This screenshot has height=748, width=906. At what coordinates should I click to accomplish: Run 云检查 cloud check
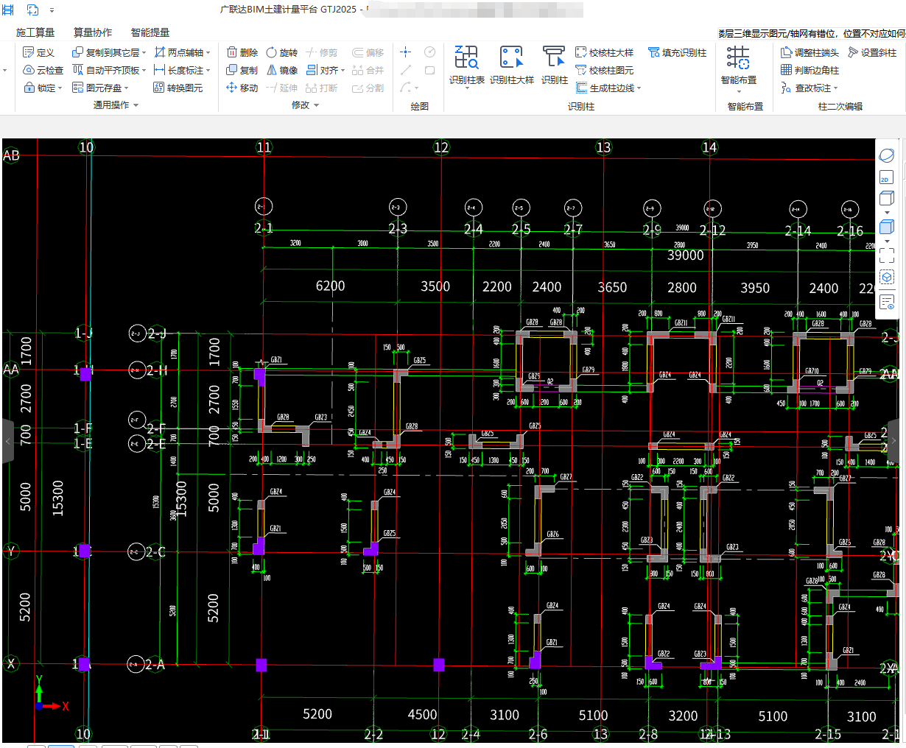(x=43, y=70)
